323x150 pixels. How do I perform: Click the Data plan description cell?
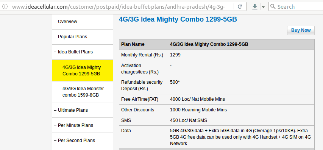241,137
